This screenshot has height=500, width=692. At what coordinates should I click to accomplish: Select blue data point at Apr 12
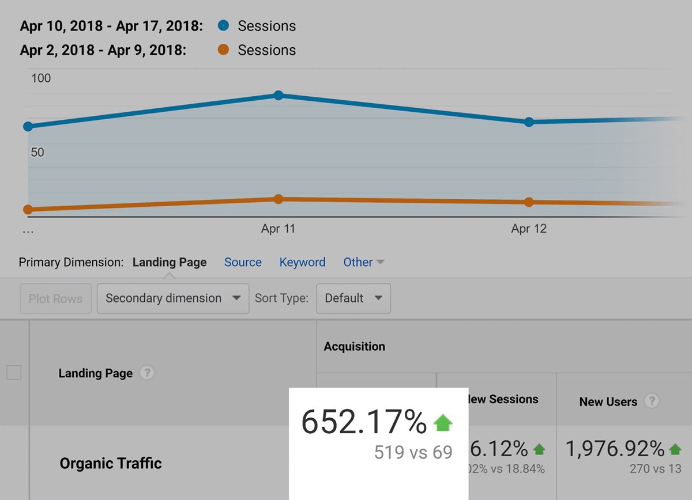coord(529,122)
